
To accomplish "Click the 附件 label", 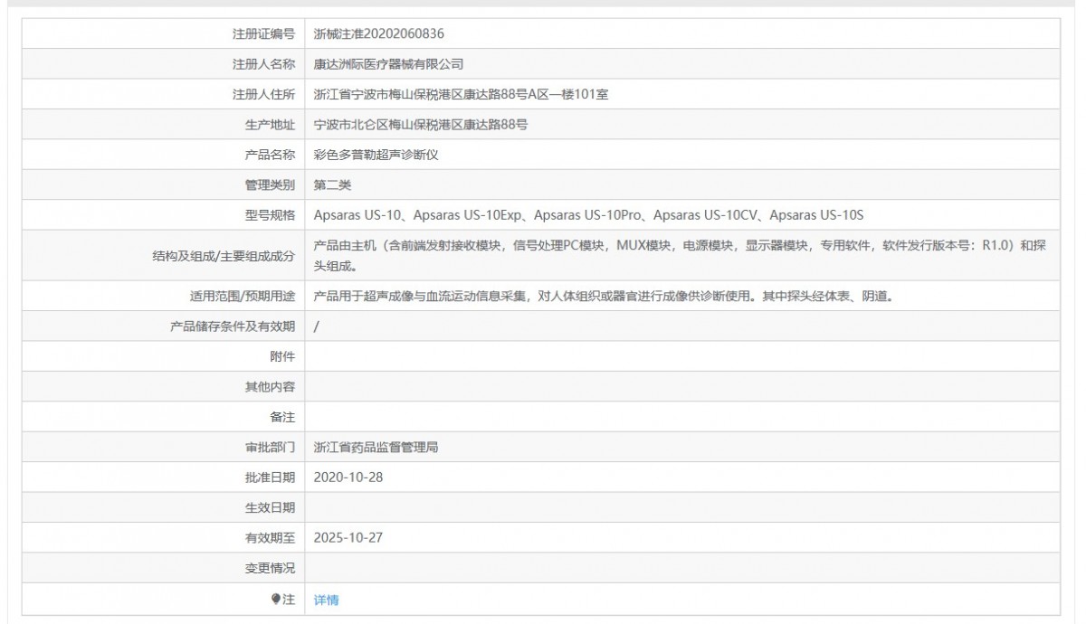I will tap(282, 356).
